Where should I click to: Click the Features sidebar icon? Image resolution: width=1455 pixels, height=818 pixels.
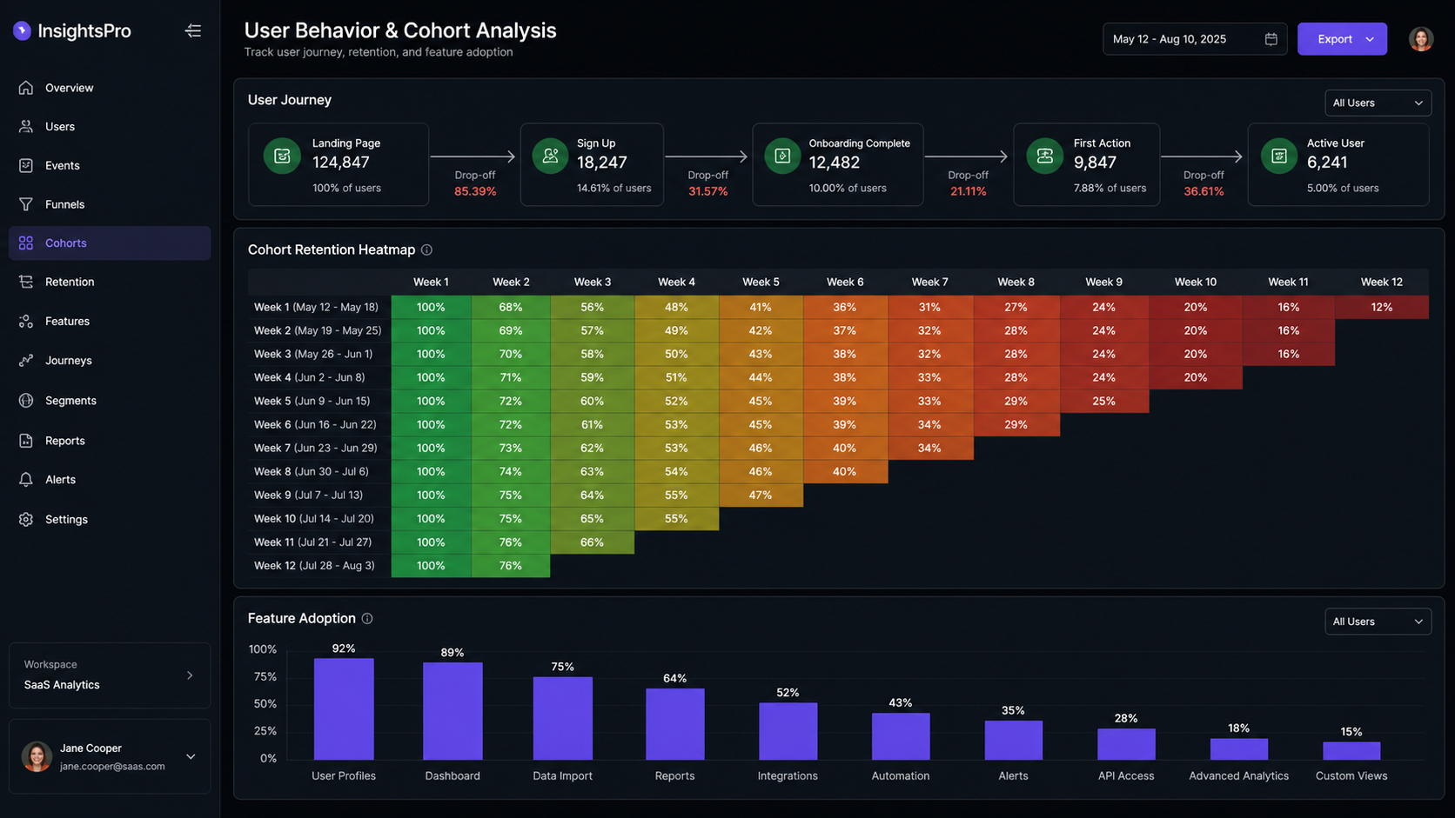pyautogui.click(x=26, y=321)
